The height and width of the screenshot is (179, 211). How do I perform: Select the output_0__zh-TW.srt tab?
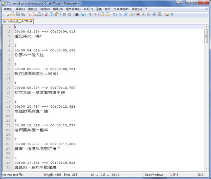(x=18, y=21)
